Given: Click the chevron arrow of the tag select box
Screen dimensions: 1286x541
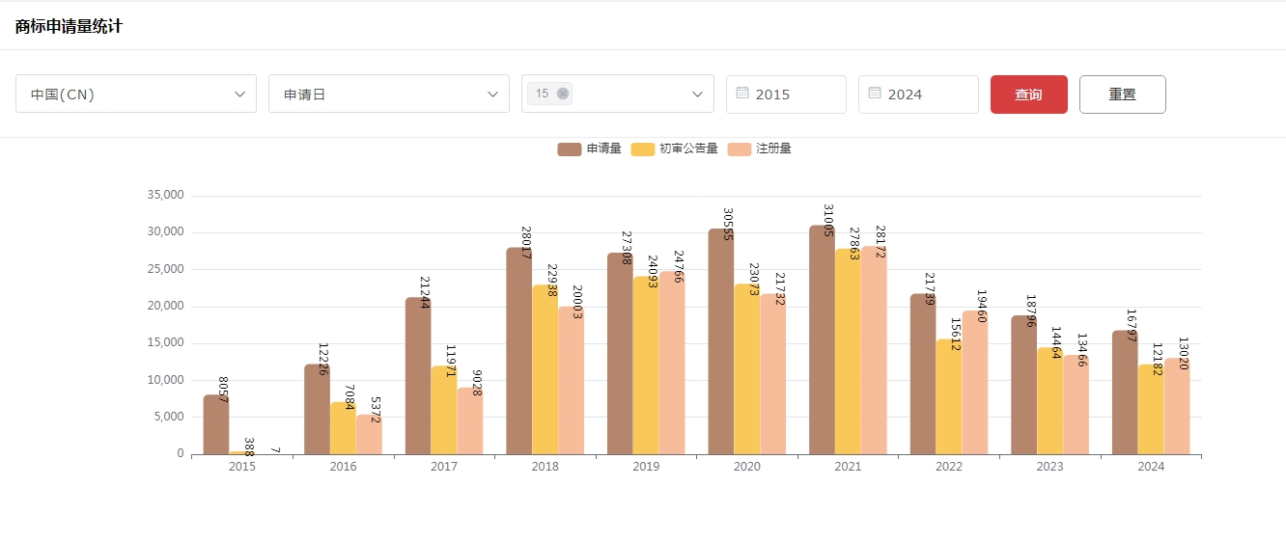Looking at the screenshot, I should tap(697, 94).
